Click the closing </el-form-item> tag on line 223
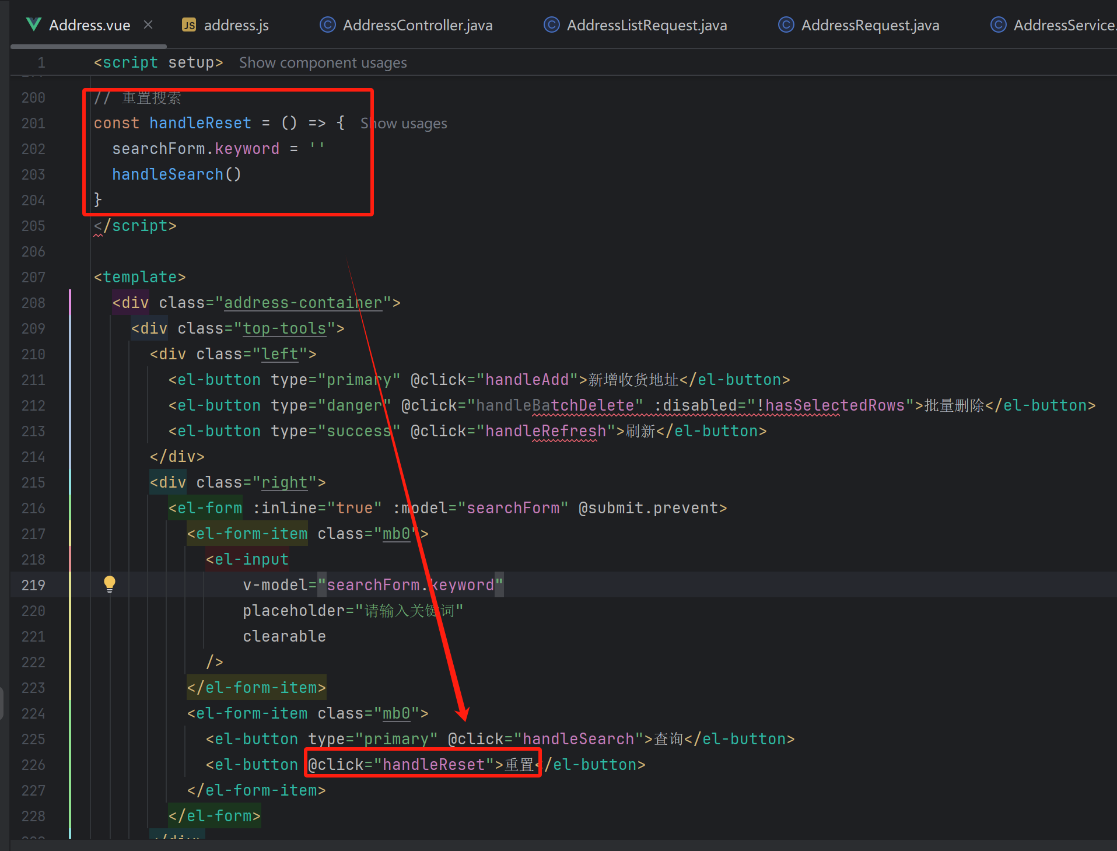Viewport: 1117px width, 851px height. pos(256,688)
